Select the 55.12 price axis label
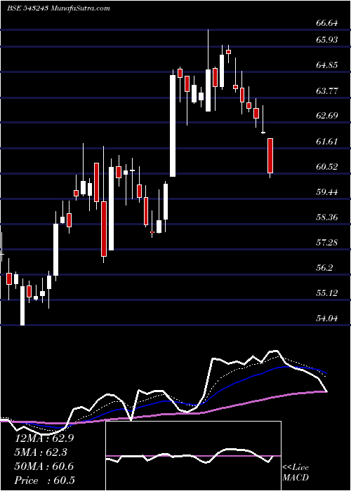 pyautogui.click(x=327, y=292)
